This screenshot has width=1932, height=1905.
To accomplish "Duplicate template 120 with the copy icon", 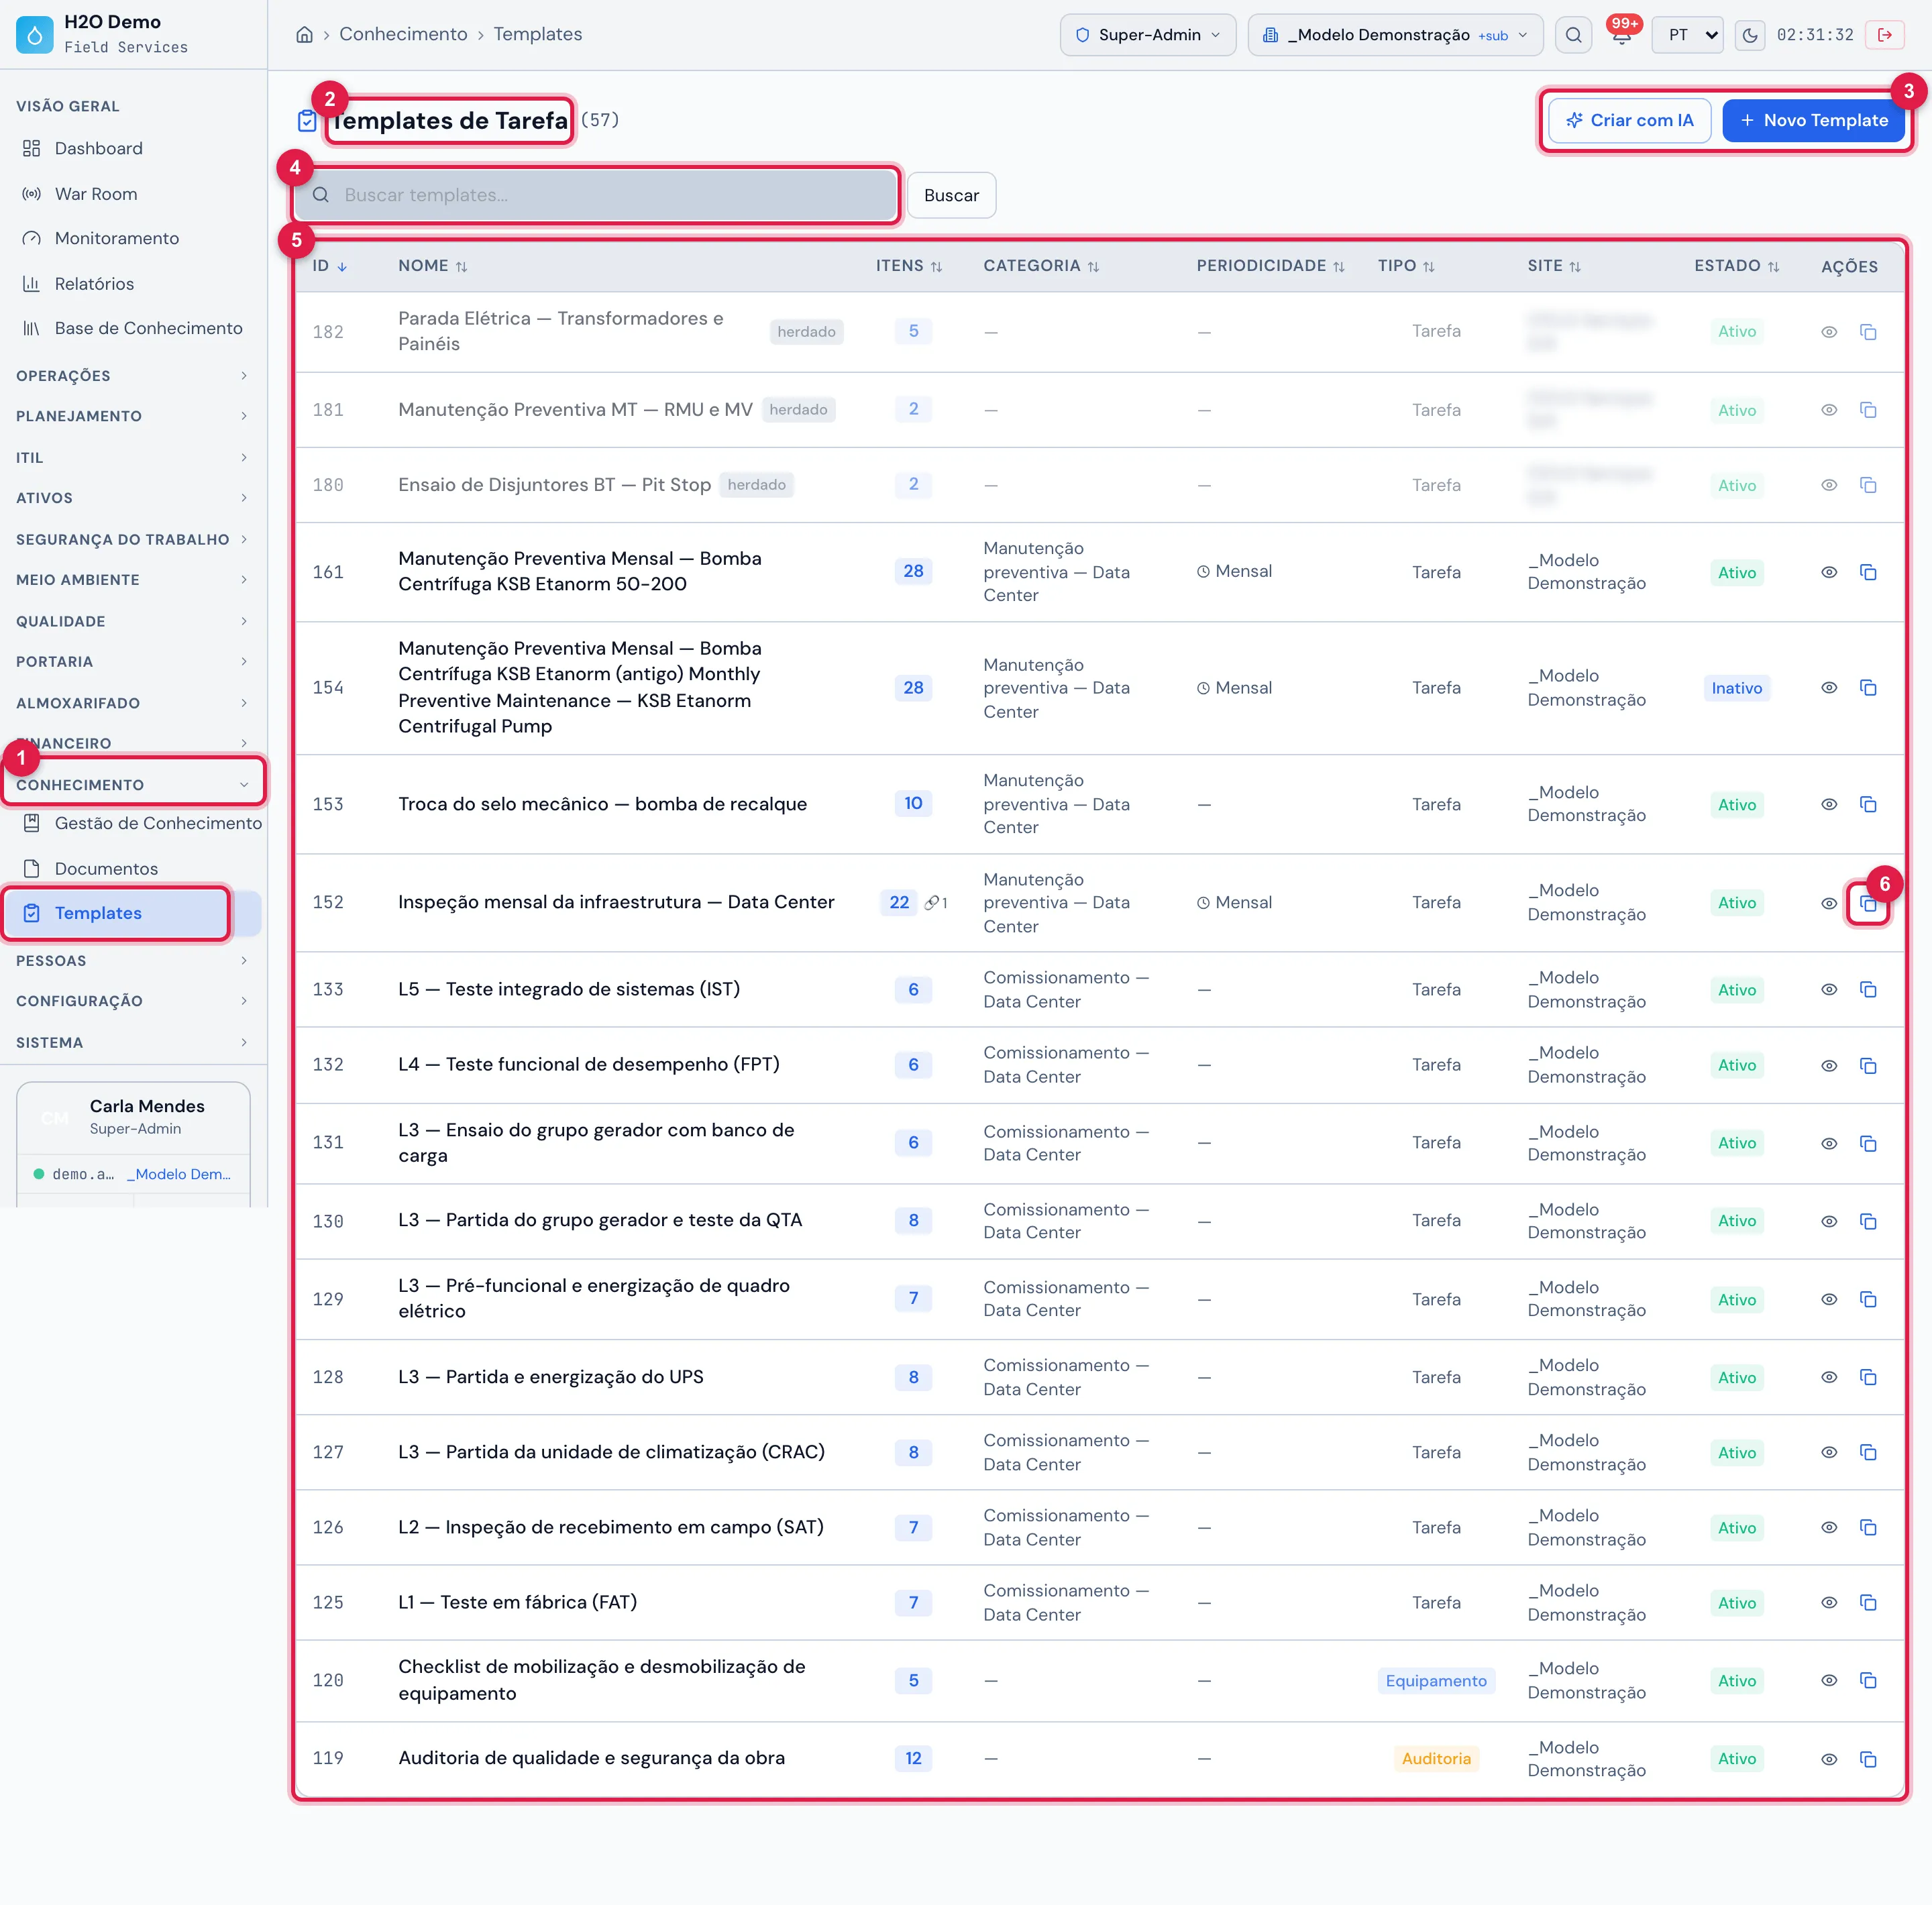I will 1867,1681.
